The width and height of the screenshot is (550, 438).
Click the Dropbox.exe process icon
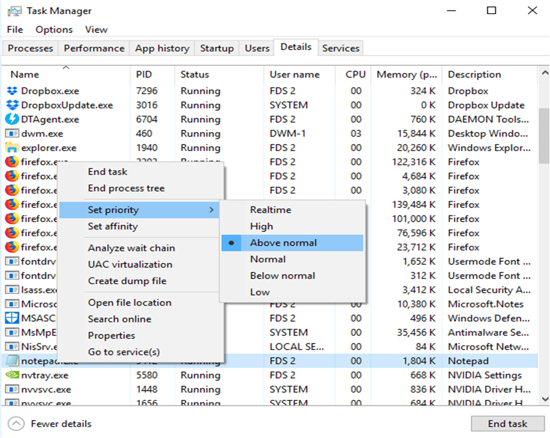pyautogui.click(x=12, y=91)
